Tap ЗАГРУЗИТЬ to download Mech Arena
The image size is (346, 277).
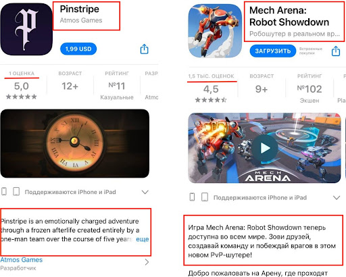pos(273,51)
